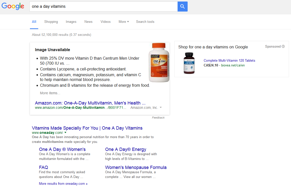
Task: Open the One A Day bottle image
Action: click(159, 63)
